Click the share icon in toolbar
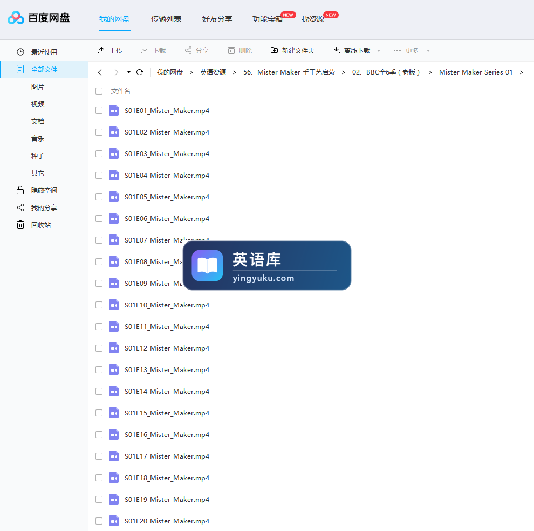Image resolution: width=534 pixels, height=531 pixels. pyautogui.click(x=188, y=50)
